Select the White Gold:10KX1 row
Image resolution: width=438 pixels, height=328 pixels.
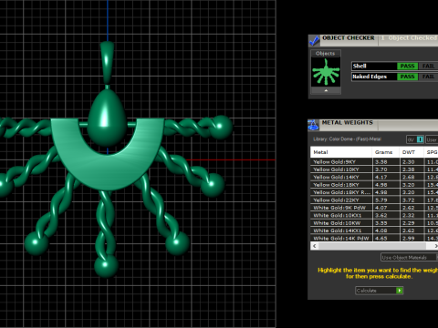374,215
